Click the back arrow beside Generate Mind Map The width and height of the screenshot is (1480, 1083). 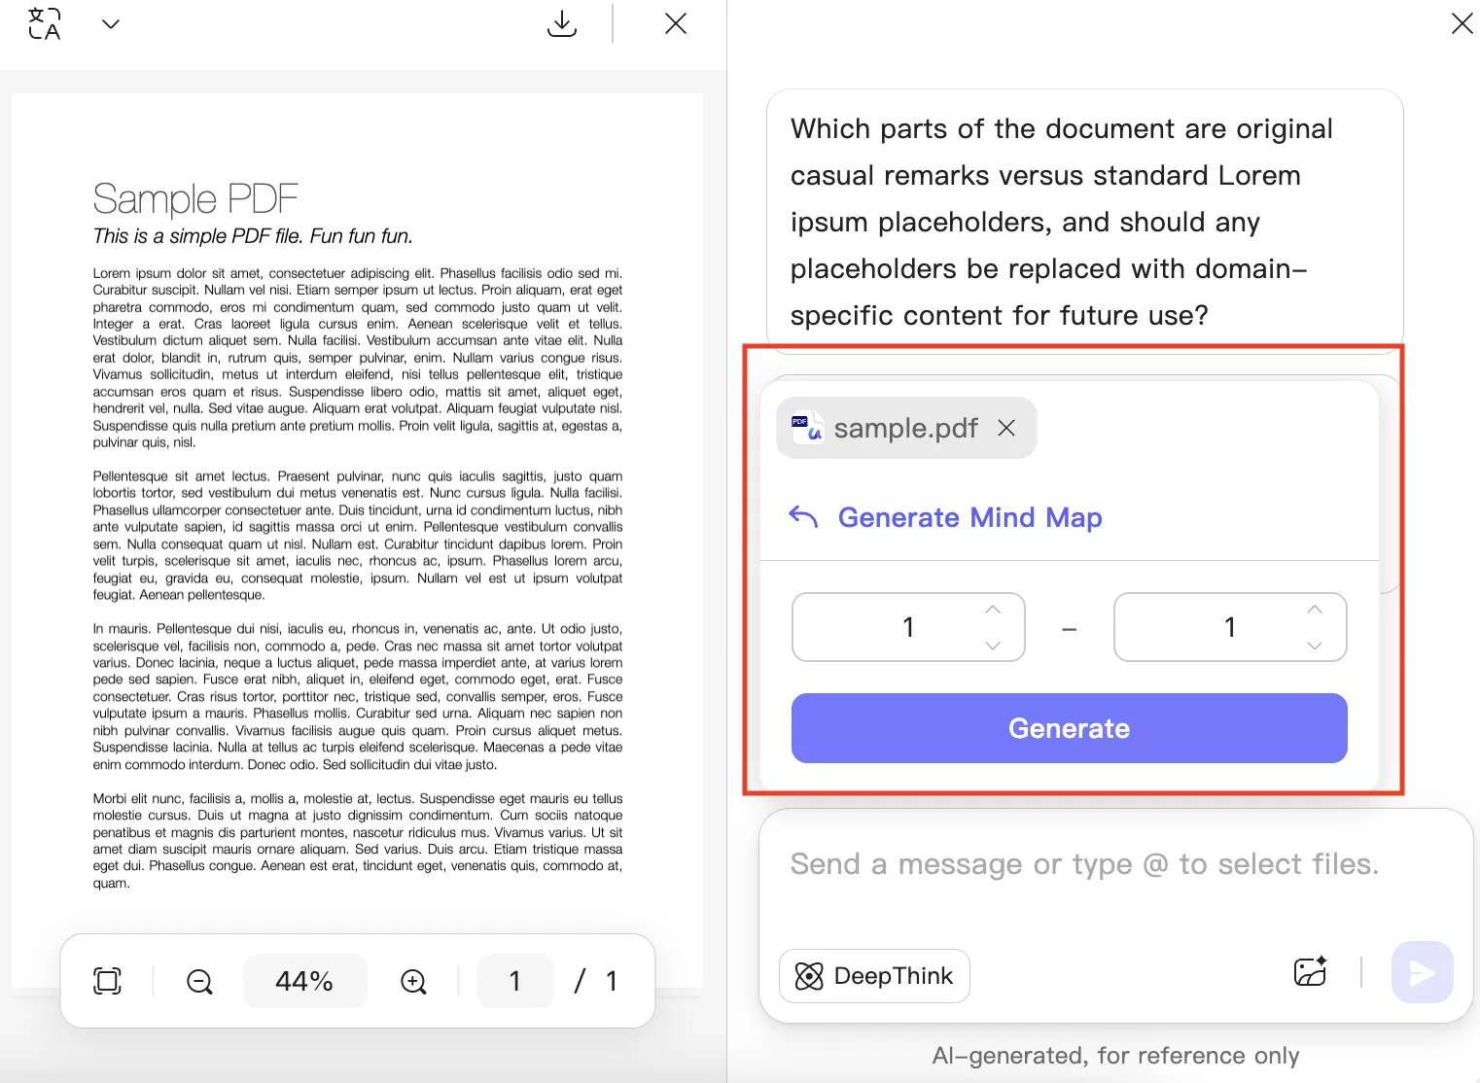pos(803,517)
